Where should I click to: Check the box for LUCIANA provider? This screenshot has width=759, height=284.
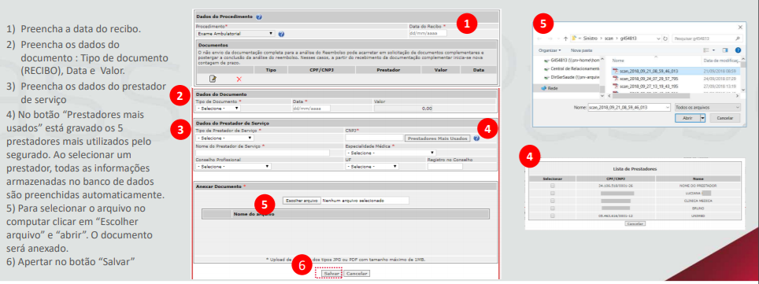point(552,193)
